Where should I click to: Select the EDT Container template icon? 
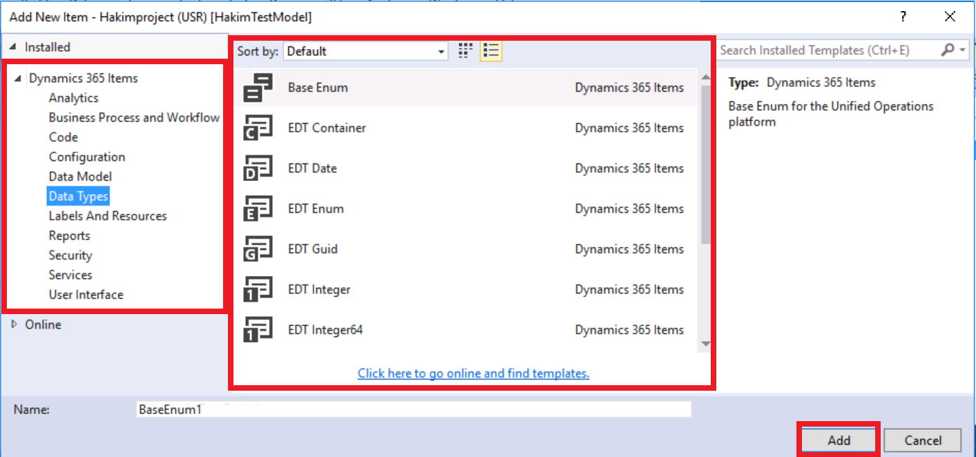point(258,128)
